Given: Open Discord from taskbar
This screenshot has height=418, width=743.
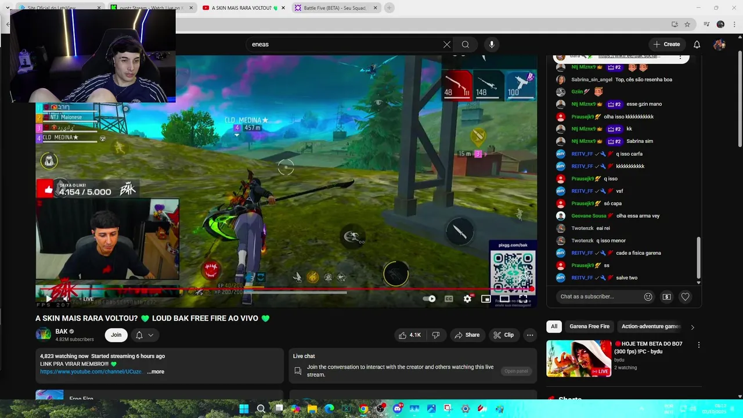Looking at the screenshot, I should pyautogui.click(x=398, y=409).
